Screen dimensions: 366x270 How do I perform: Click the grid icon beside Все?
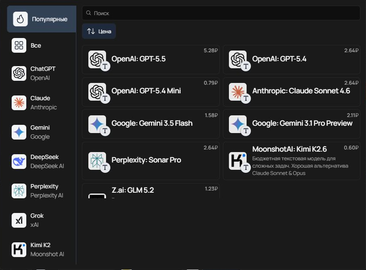pyautogui.click(x=19, y=45)
